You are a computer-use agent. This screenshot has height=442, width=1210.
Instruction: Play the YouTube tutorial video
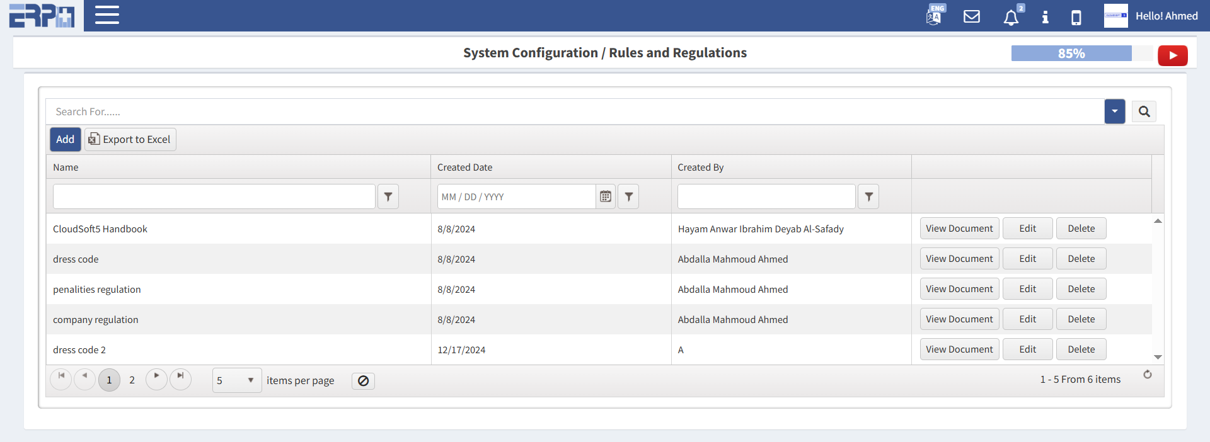point(1172,55)
